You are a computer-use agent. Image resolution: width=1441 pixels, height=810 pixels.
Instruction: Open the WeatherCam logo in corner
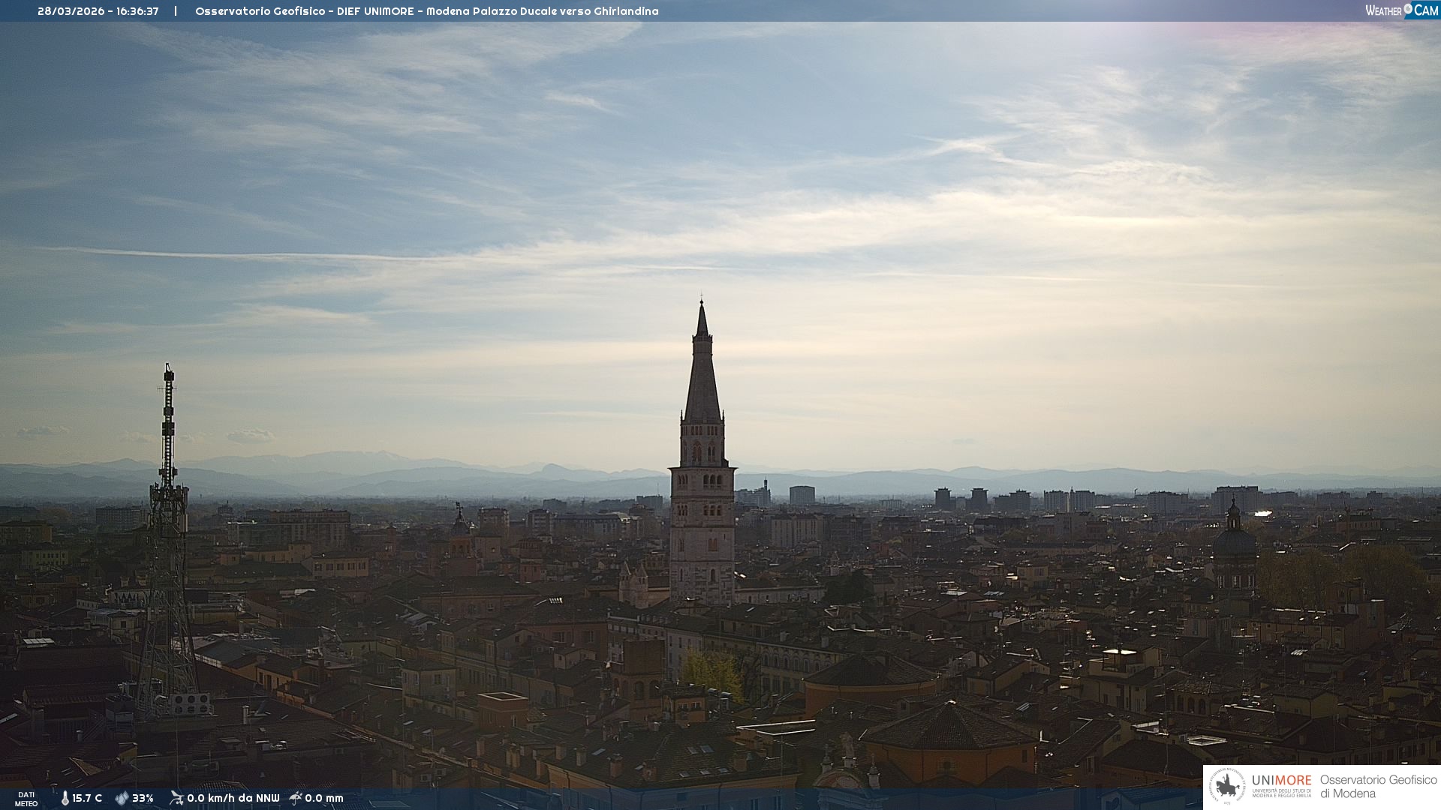click(1401, 10)
